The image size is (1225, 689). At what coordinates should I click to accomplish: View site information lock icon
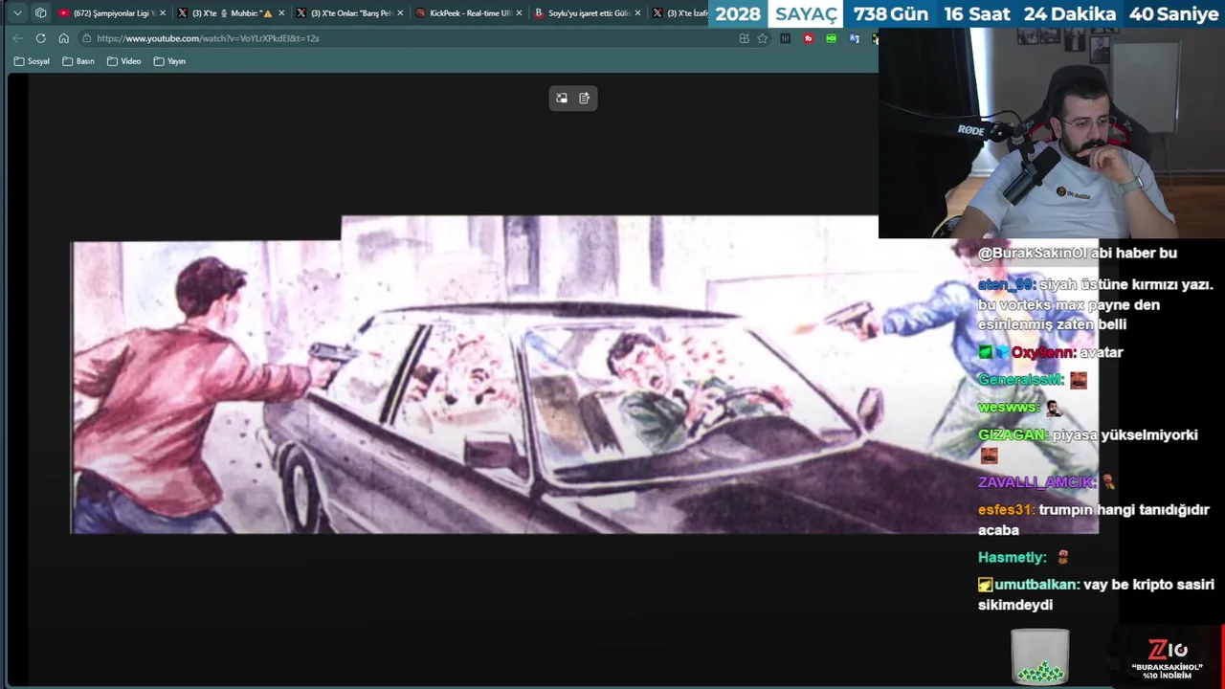tap(86, 38)
